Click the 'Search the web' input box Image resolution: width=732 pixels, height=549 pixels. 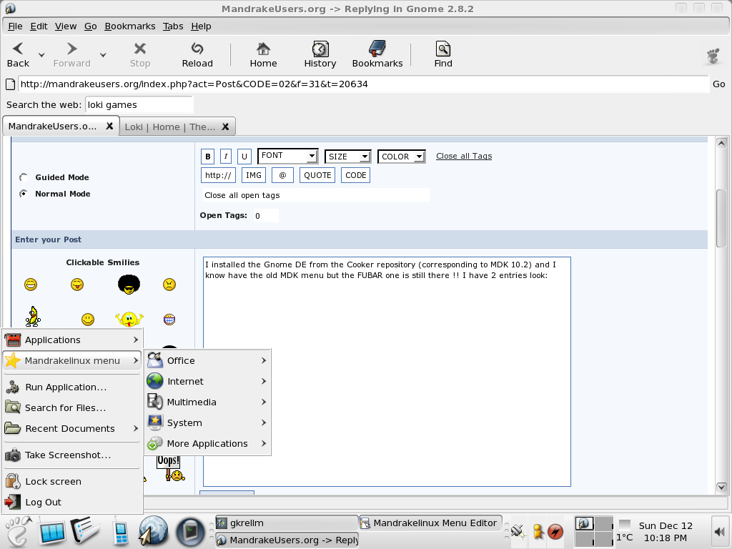tap(139, 104)
